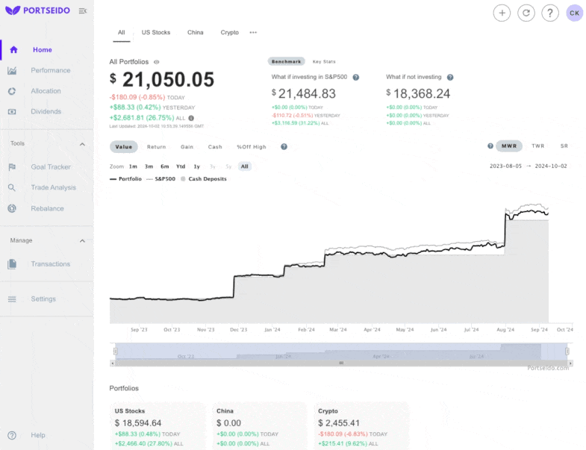Open the help question mark icon in header
586x450 pixels.
pos(549,13)
